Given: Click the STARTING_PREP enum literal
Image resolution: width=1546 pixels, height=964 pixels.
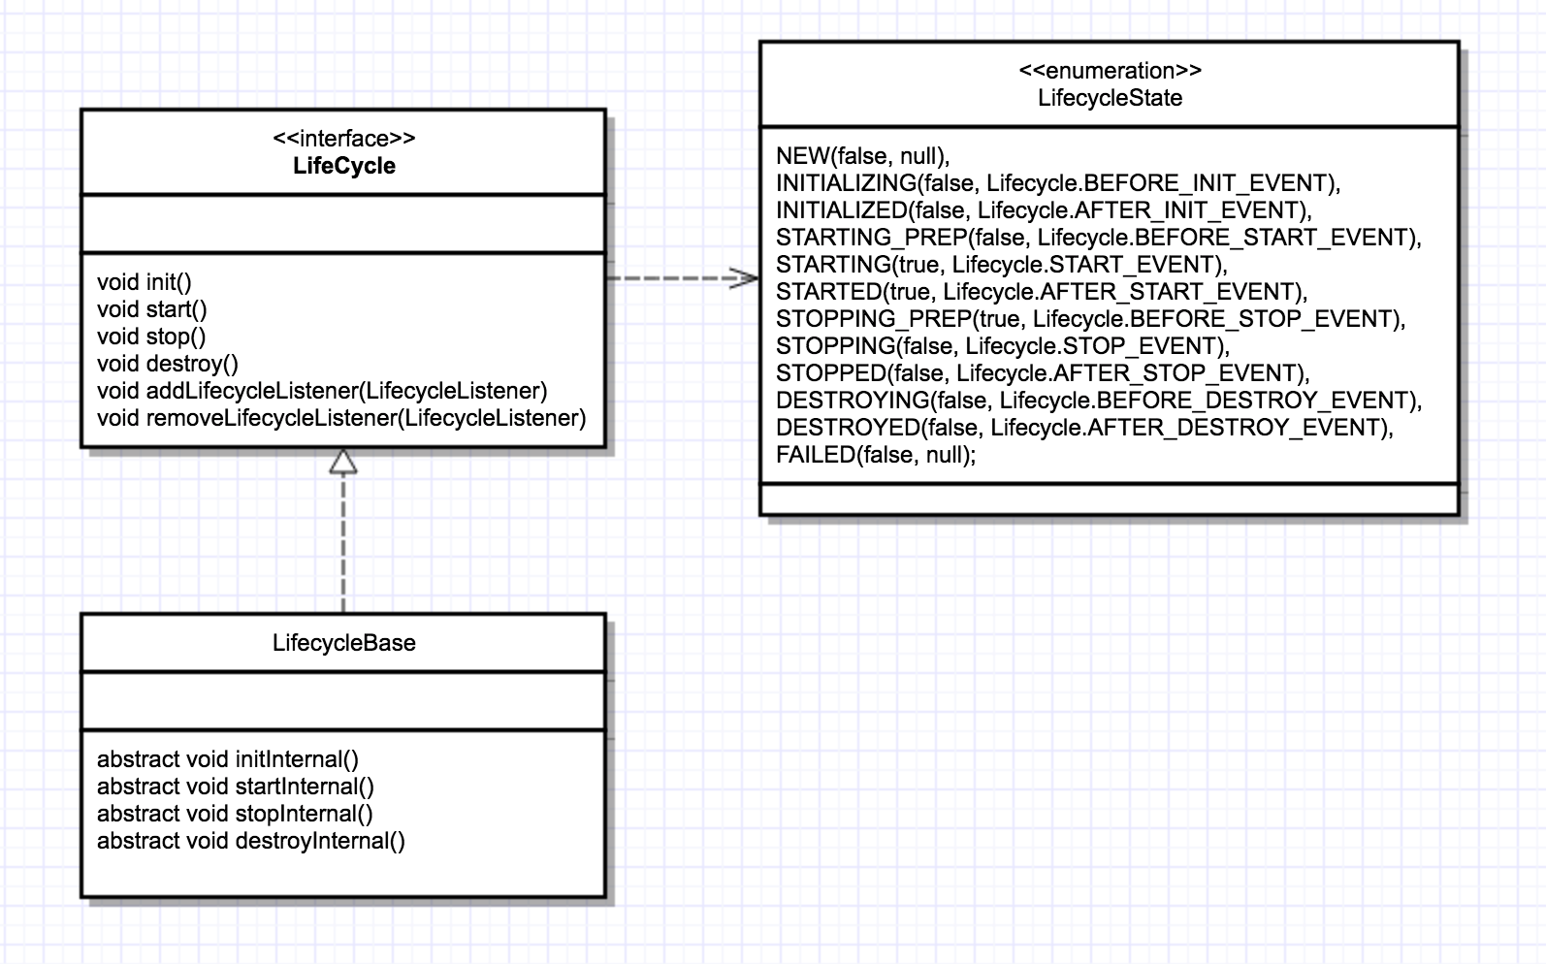Looking at the screenshot, I should pyautogui.click(x=1098, y=238).
